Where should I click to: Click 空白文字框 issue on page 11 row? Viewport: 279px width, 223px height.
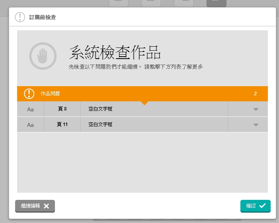(x=100, y=124)
